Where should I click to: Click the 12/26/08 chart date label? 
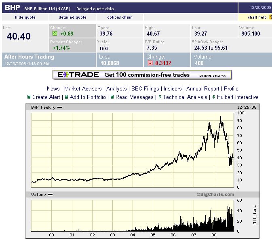(247, 107)
